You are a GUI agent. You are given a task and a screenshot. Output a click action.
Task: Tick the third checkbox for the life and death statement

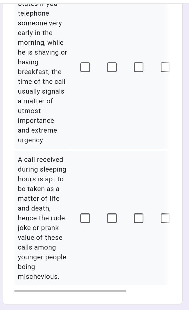[139, 218]
